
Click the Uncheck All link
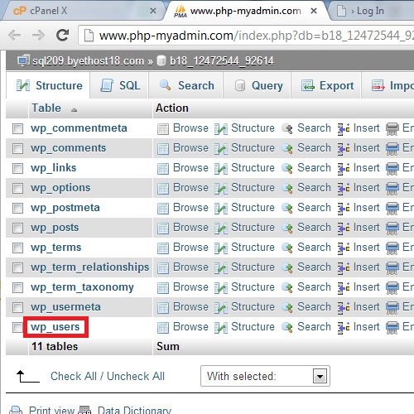[136, 376]
